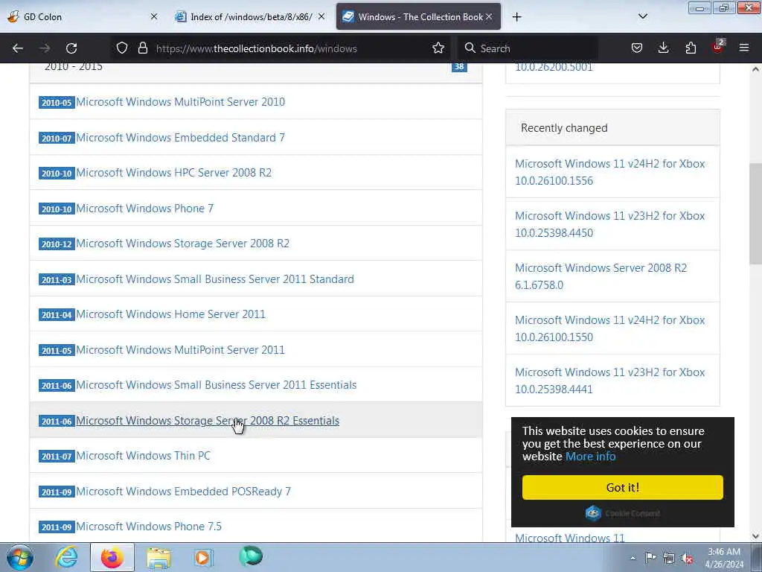
Task: Accept cookies with Got it! button
Action: pyautogui.click(x=623, y=487)
